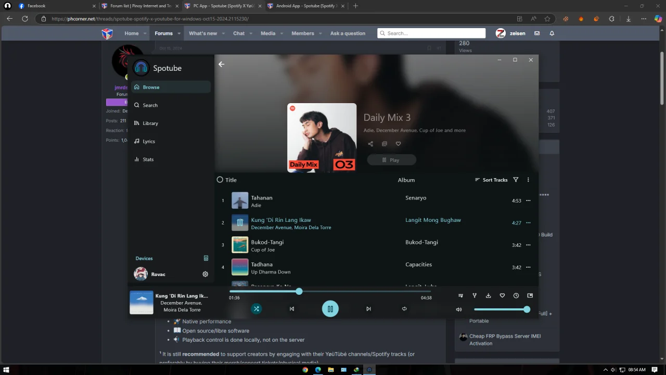Open alternative track sources icon
Screen dimensions: 666x375
click(x=475, y=296)
